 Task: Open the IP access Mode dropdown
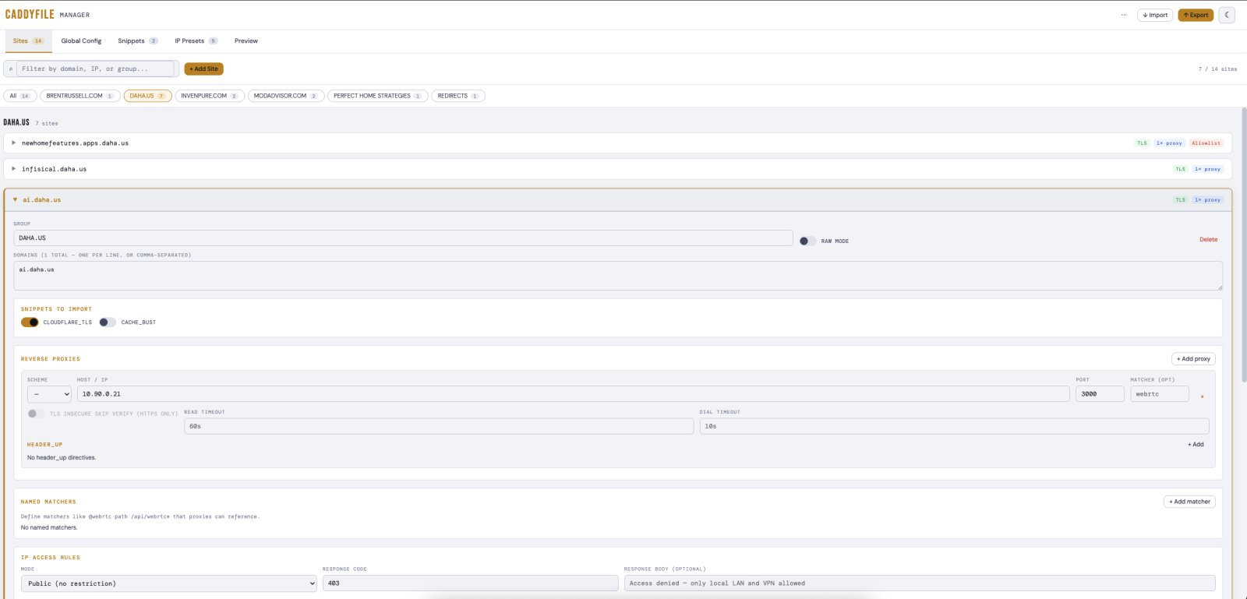tap(169, 583)
